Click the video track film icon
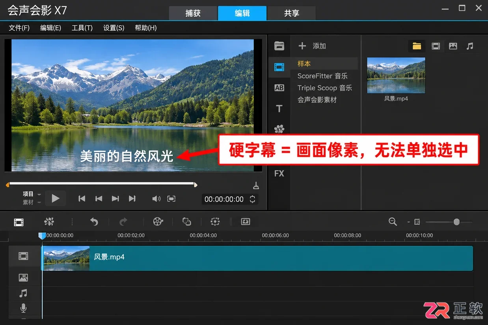488x325 pixels. click(x=23, y=256)
